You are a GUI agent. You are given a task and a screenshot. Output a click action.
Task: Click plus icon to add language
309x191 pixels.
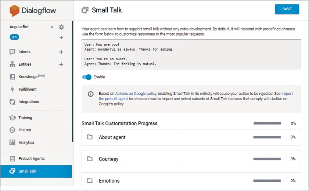(x=61, y=37)
